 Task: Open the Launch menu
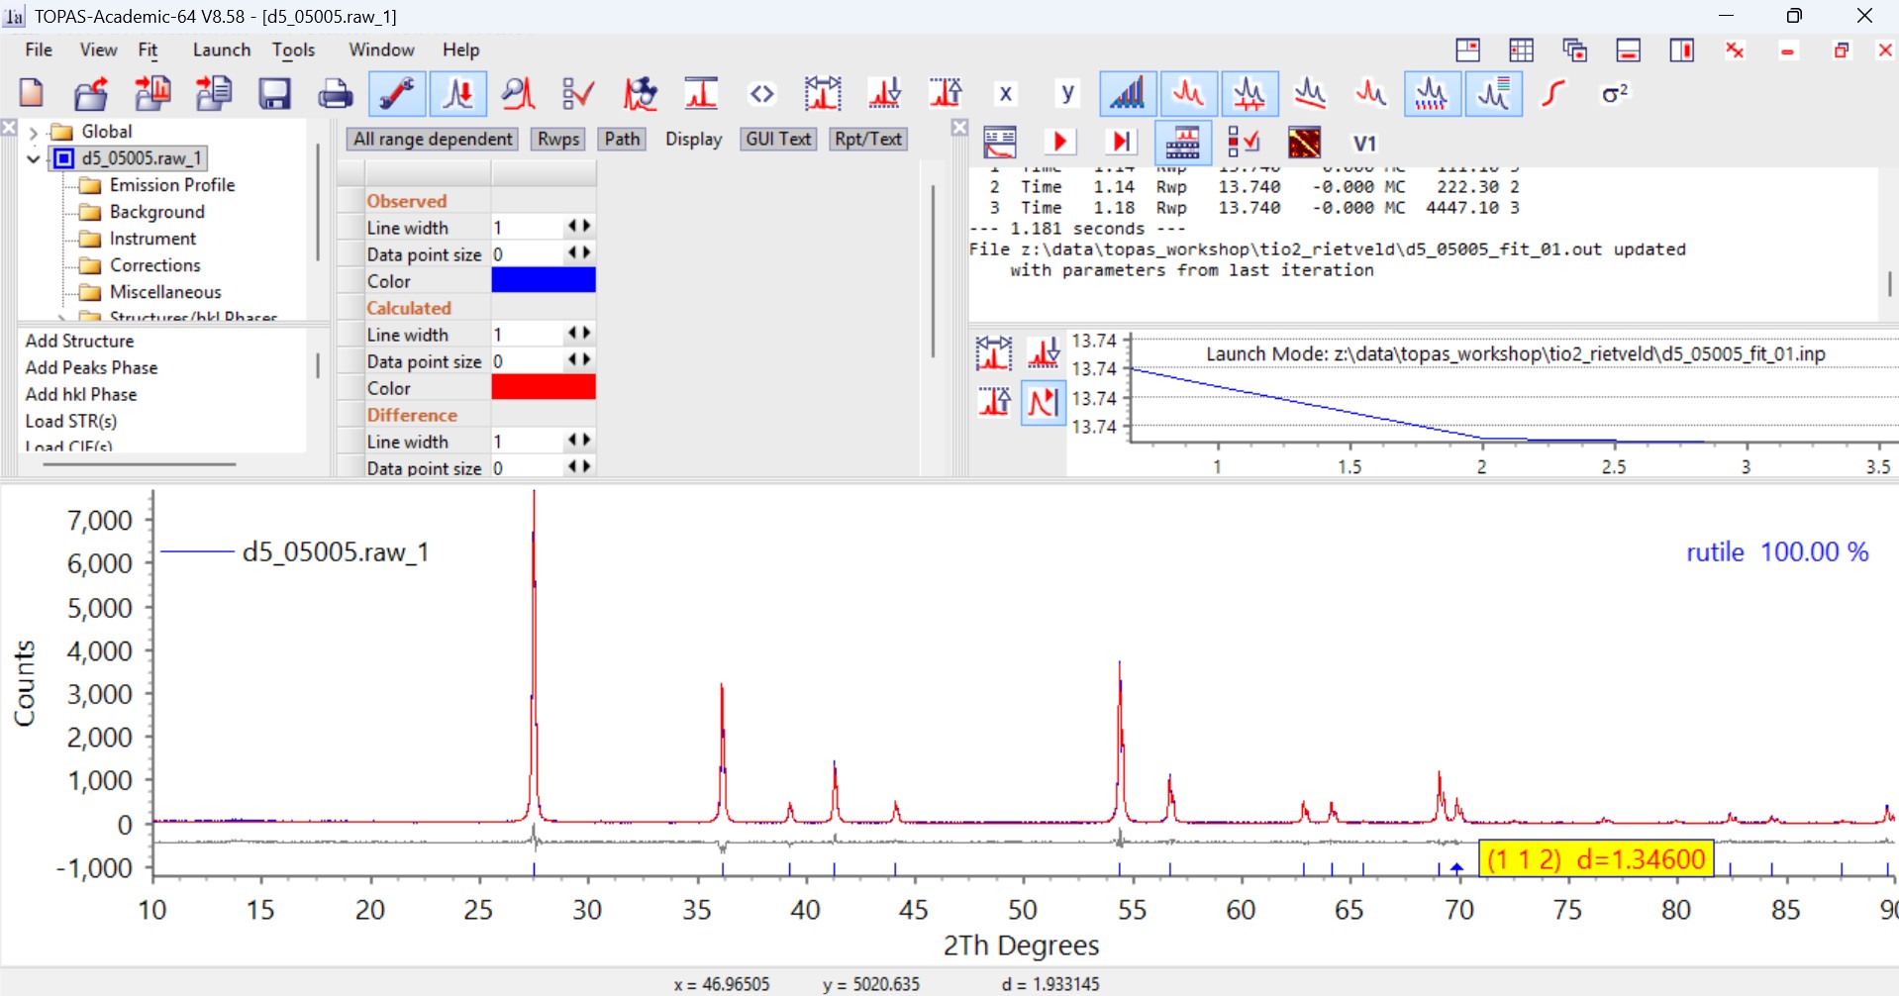click(221, 50)
